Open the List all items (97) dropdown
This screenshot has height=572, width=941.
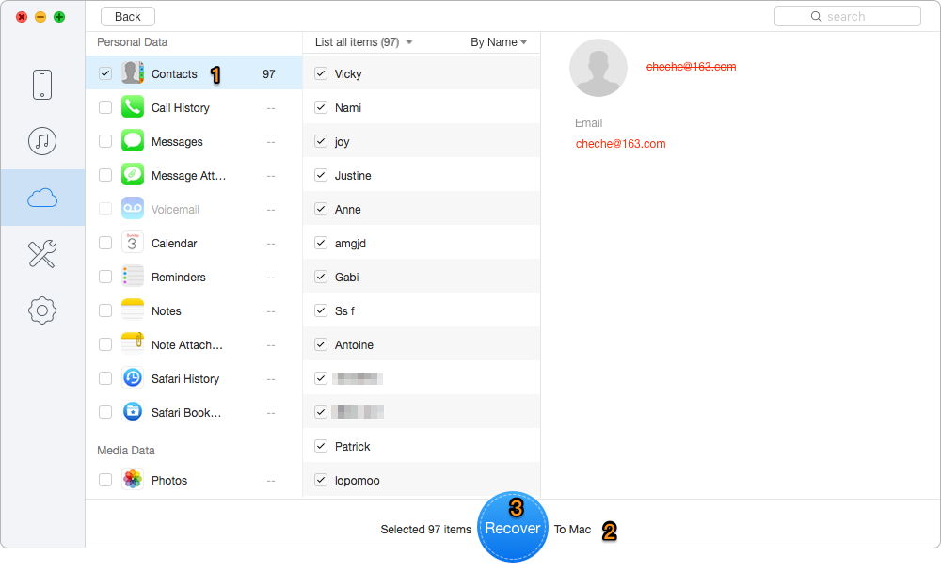coord(363,42)
